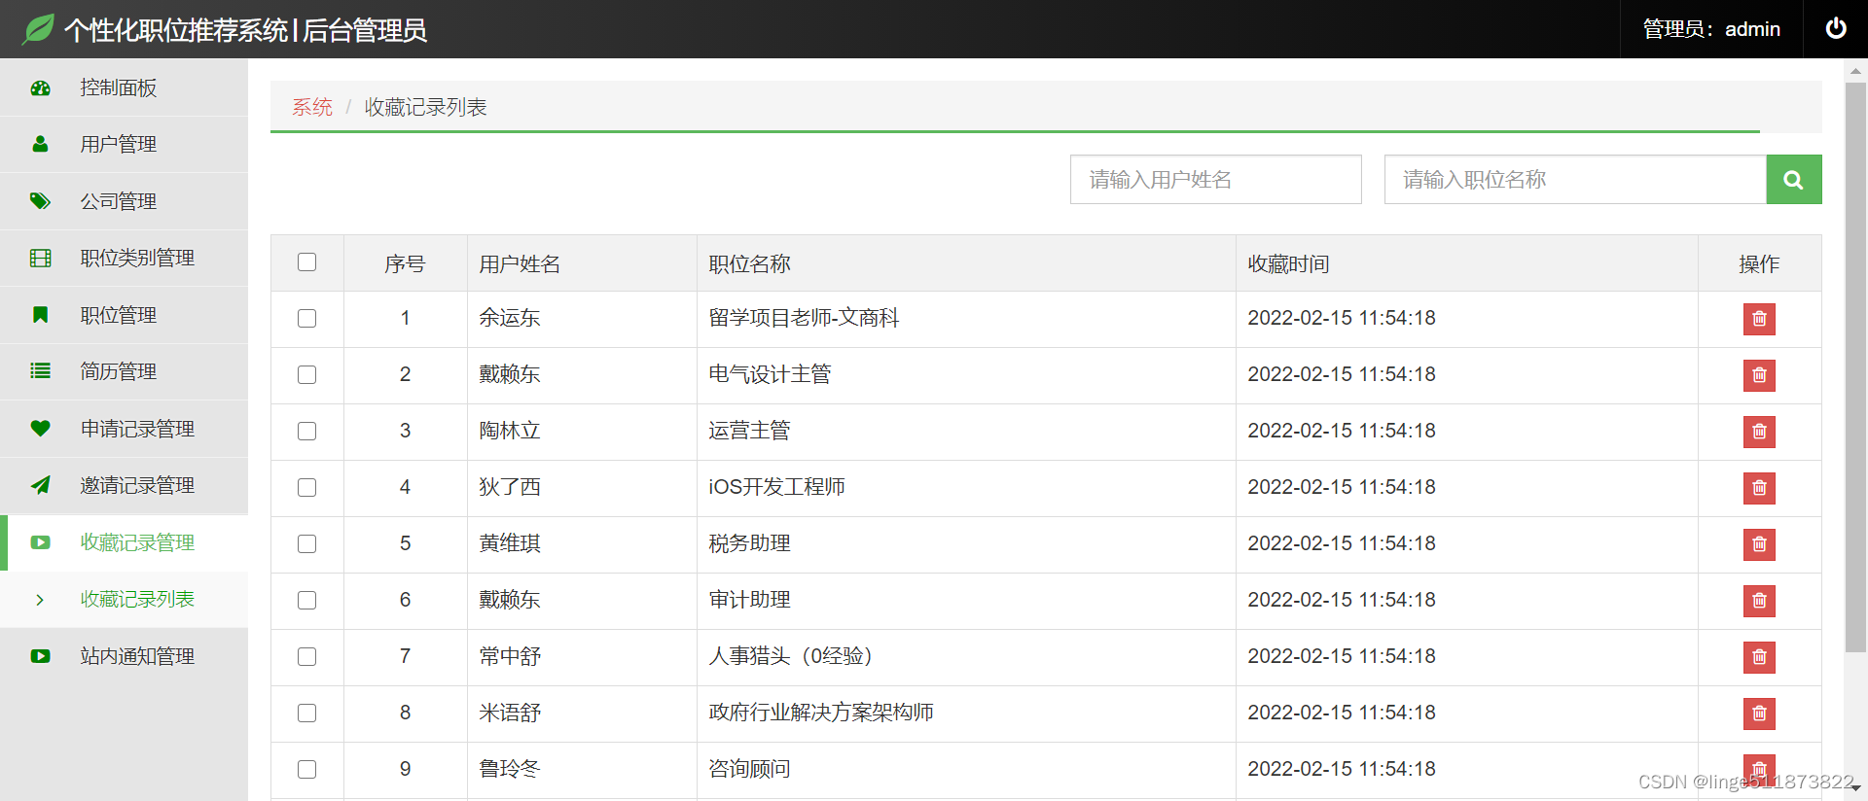Image resolution: width=1868 pixels, height=801 pixels.
Task: Open the 控制面板 menu
Action: [124, 87]
